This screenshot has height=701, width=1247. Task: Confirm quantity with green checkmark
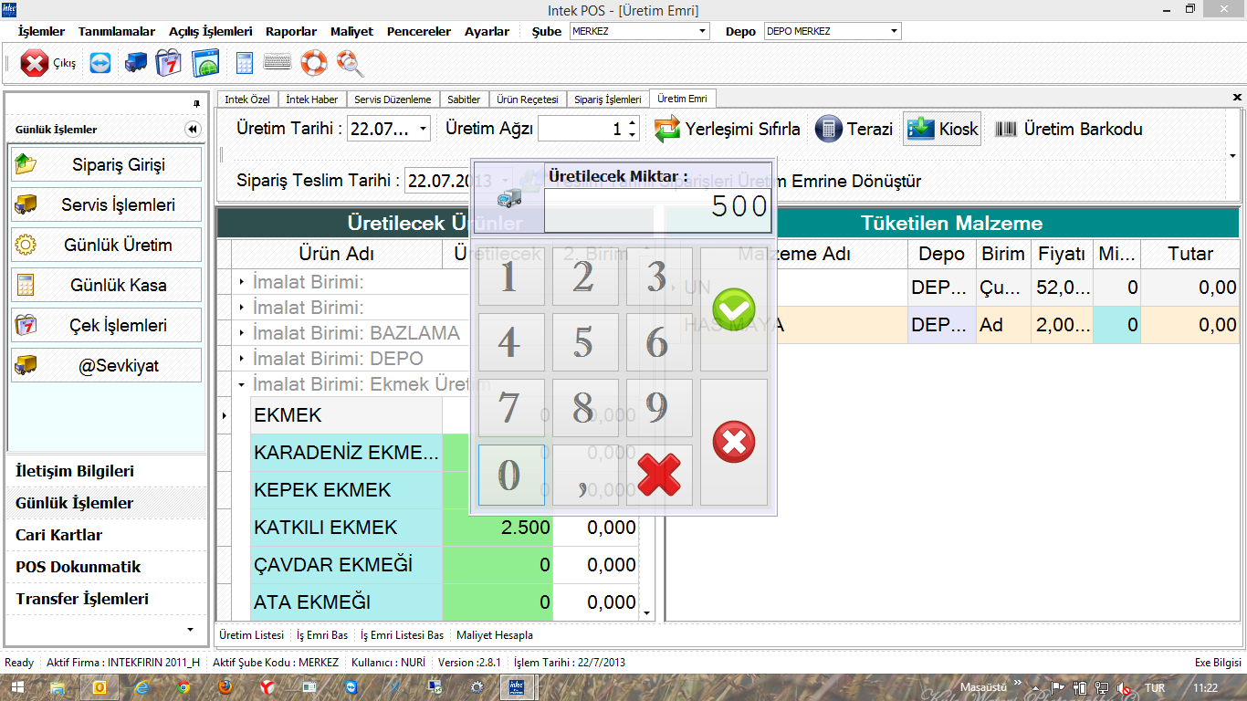point(733,308)
